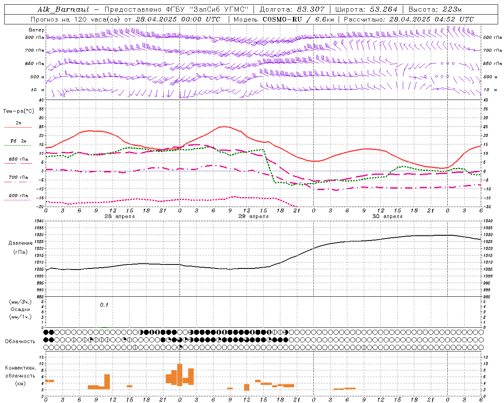Click the '0.1' precipitation amount value

104,305
